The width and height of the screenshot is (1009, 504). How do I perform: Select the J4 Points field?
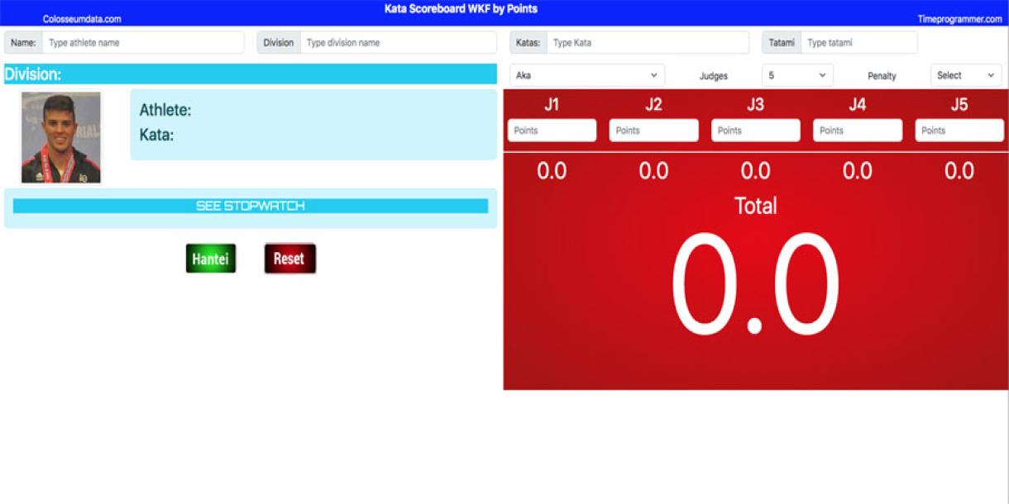click(857, 131)
